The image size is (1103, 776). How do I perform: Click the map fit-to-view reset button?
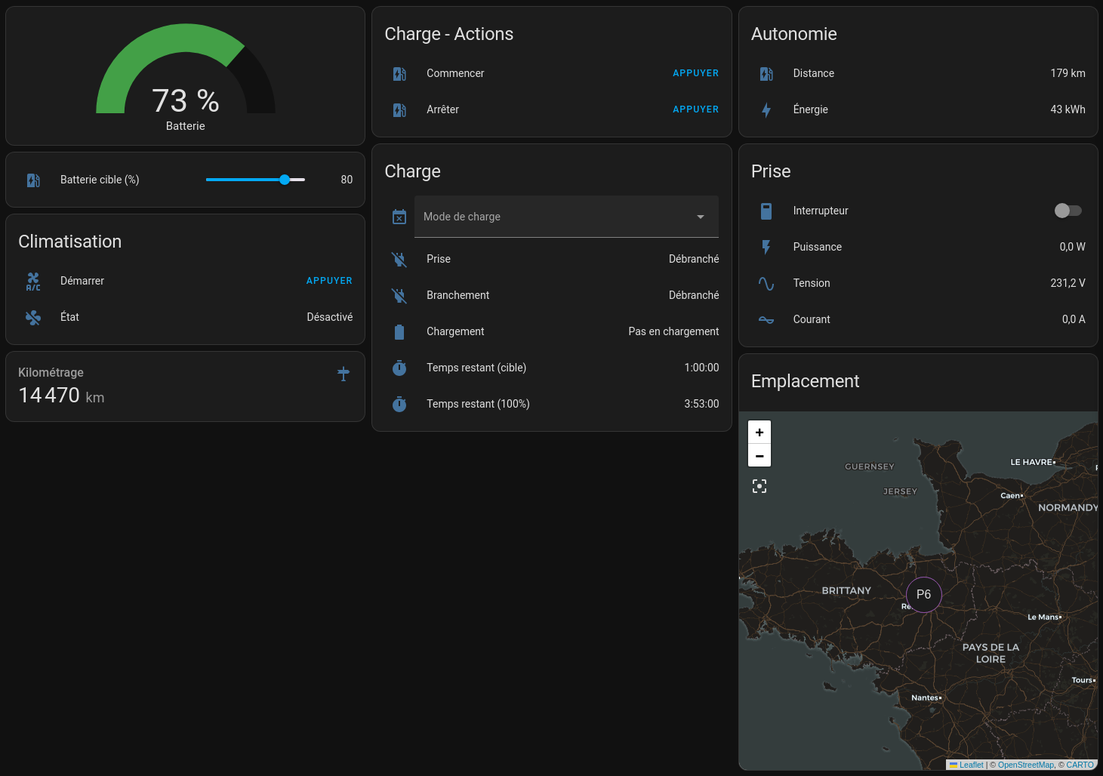[x=759, y=487]
